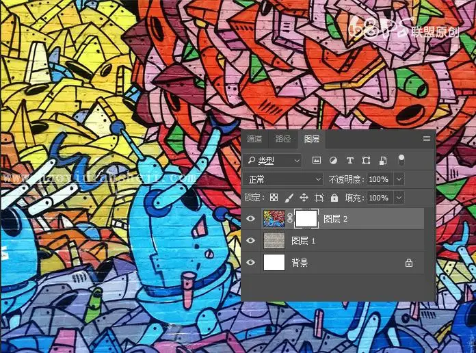Filter layers by smart object icon

tap(383, 160)
